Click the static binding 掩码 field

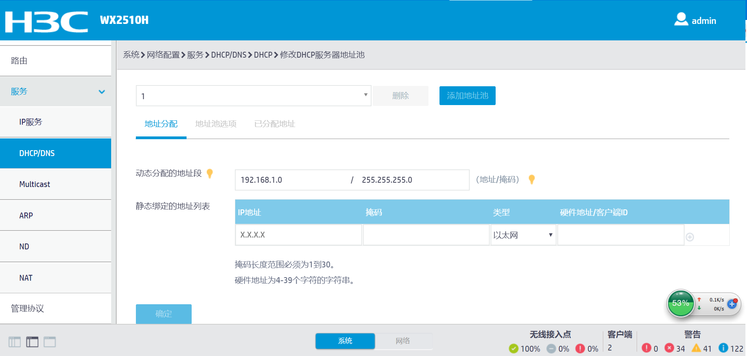click(426, 235)
